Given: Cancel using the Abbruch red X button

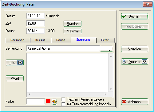Looking at the screenshot, I should coord(135,102).
